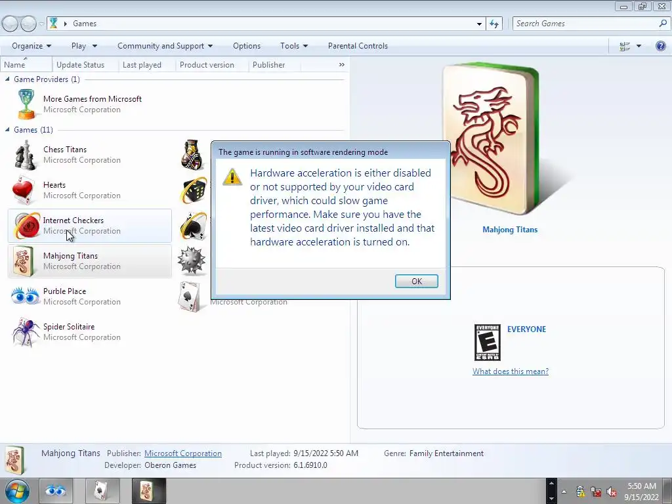Show hidden columns via double chevron
Viewport: 672px width, 504px height.
pos(341,65)
